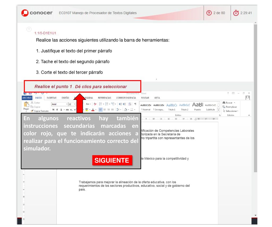Switch to the INSERTAR tab
272x227 pixels.
point(52,98)
